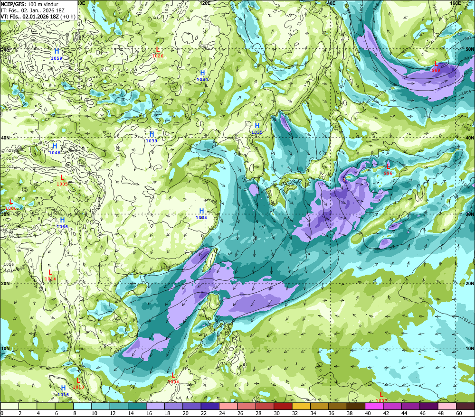Click the dark teal 14–16 legend swatch
Image resolution: width=475 pixels, height=417 pixels.
pos(137,406)
